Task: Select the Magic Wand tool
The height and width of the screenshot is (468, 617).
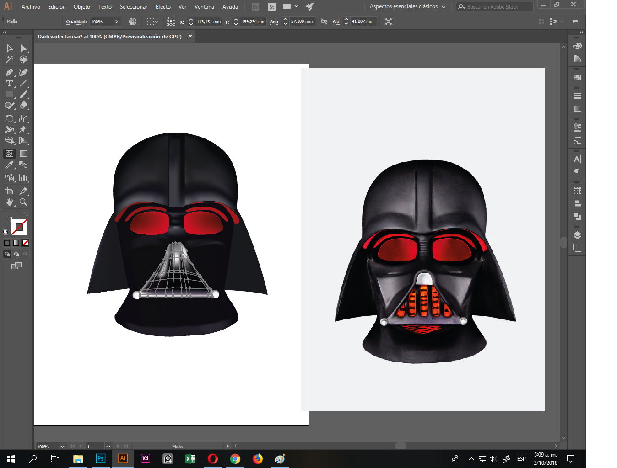Action: point(10,59)
